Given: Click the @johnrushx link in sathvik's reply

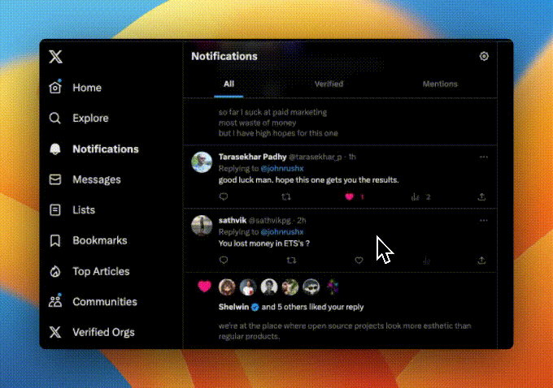Looking at the screenshot, I should (x=282, y=231).
